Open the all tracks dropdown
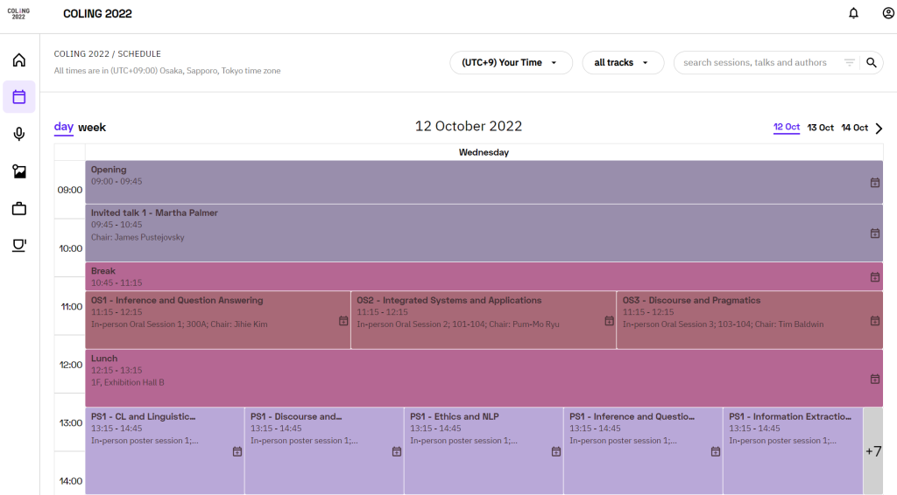The image size is (897, 495). (x=623, y=63)
